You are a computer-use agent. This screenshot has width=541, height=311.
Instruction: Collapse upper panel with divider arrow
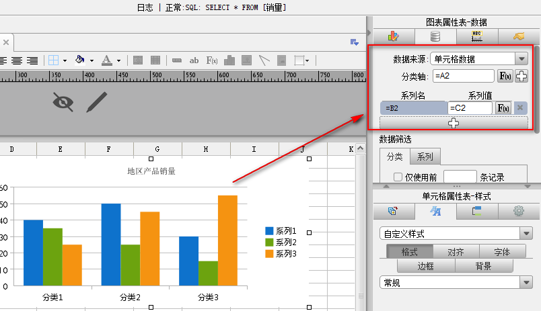click(x=386, y=186)
